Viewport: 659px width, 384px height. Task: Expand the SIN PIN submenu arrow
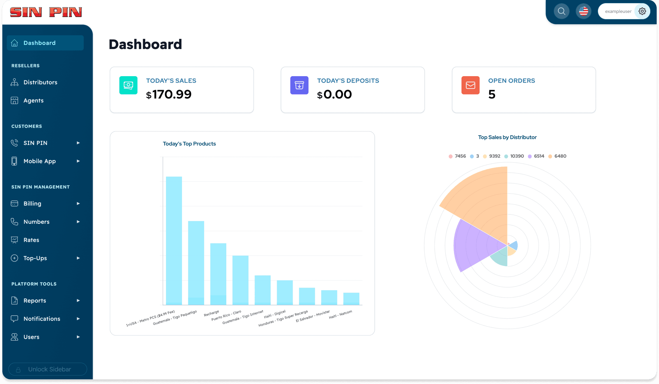click(x=78, y=143)
